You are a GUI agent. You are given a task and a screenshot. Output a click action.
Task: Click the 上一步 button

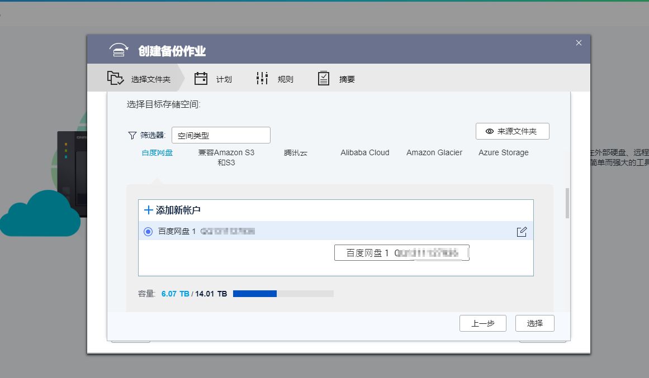pos(482,323)
